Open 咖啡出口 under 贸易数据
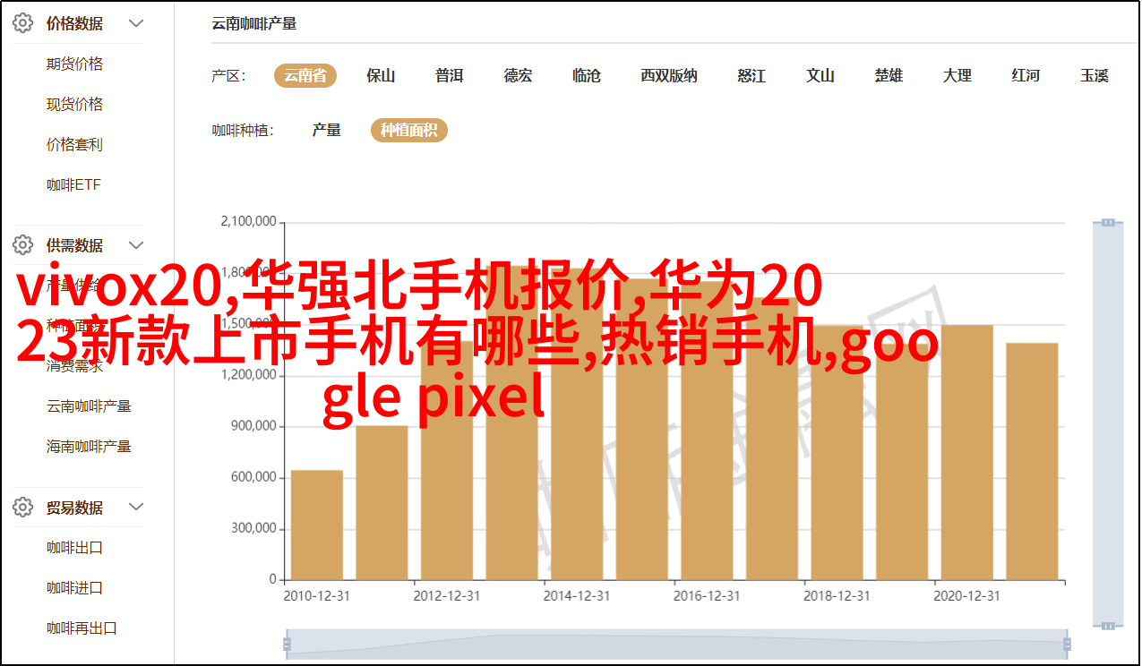This screenshot has width=1142, height=666. (x=75, y=548)
